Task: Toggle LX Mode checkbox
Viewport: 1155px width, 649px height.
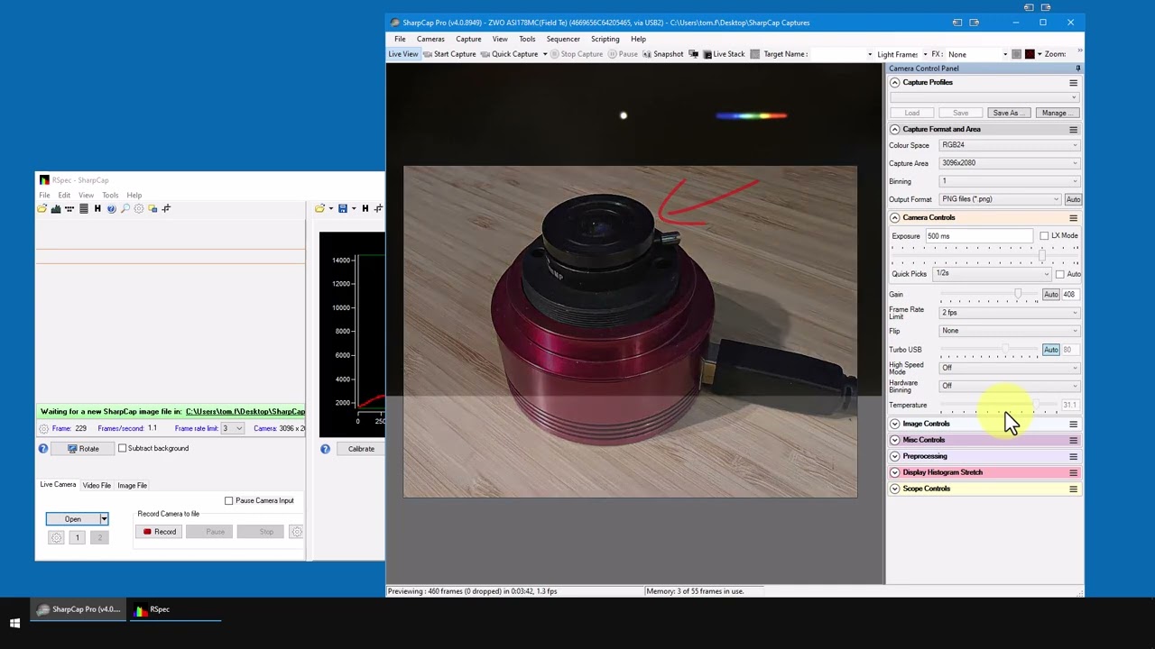Action: click(x=1044, y=236)
